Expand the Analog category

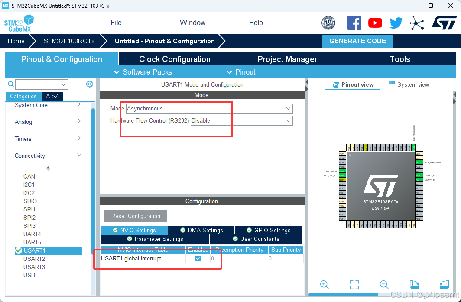click(49, 122)
